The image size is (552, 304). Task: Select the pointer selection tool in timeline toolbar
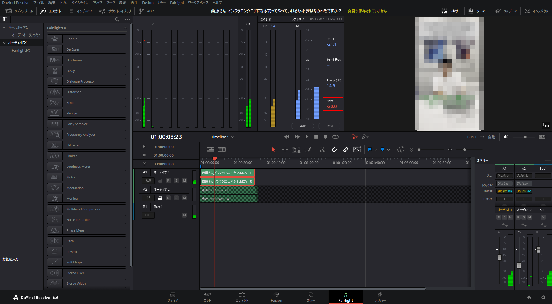tap(273, 150)
